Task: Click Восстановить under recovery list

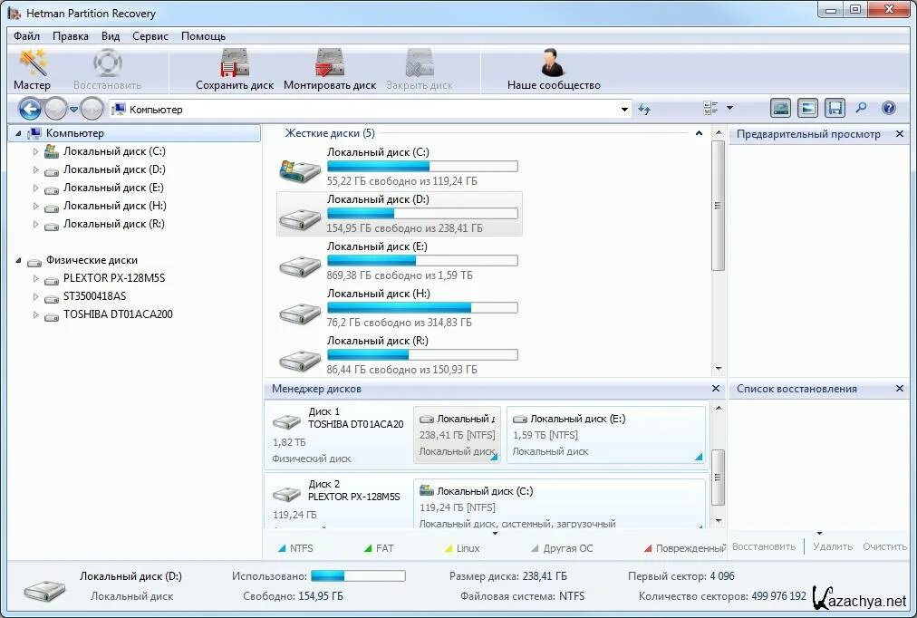Action: (764, 546)
